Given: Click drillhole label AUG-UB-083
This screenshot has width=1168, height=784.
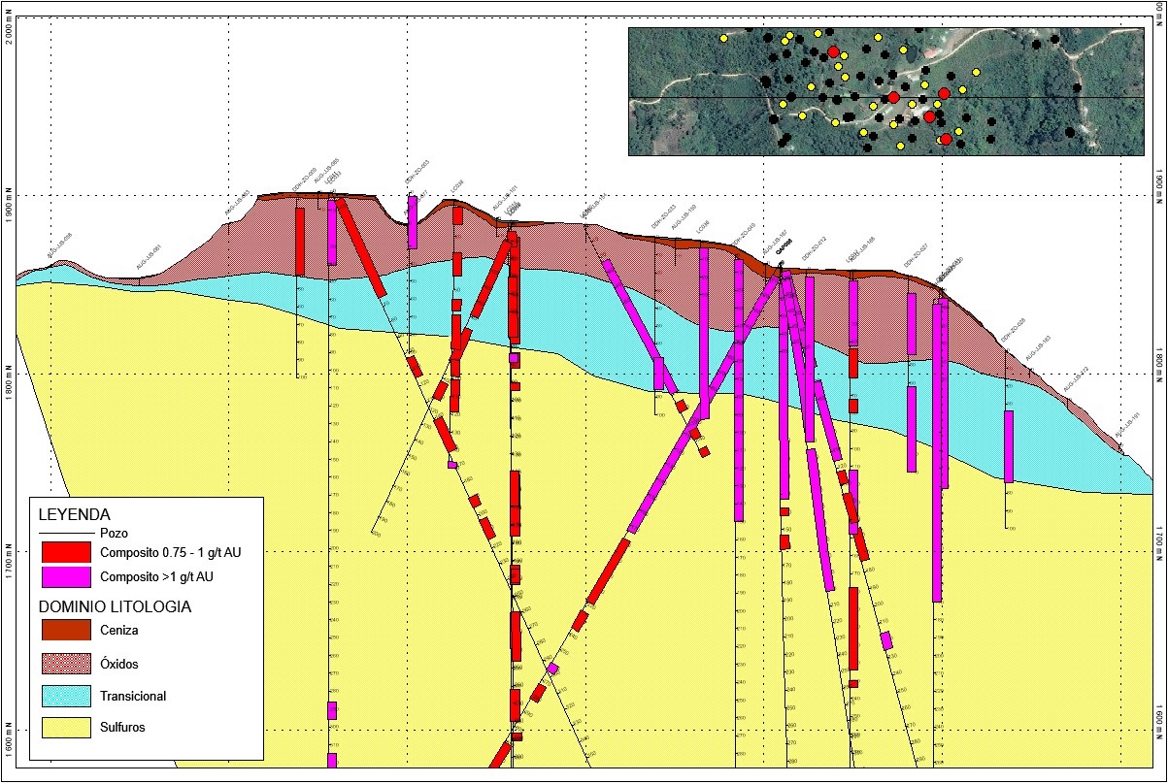Looking at the screenshot, I should [x=238, y=202].
